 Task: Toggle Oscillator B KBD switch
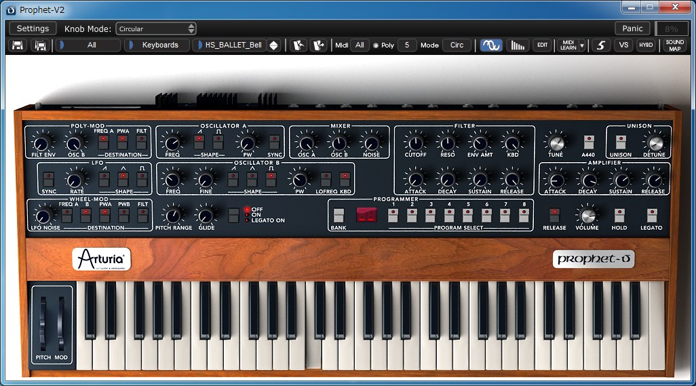pyautogui.click(x=345, y=179)
